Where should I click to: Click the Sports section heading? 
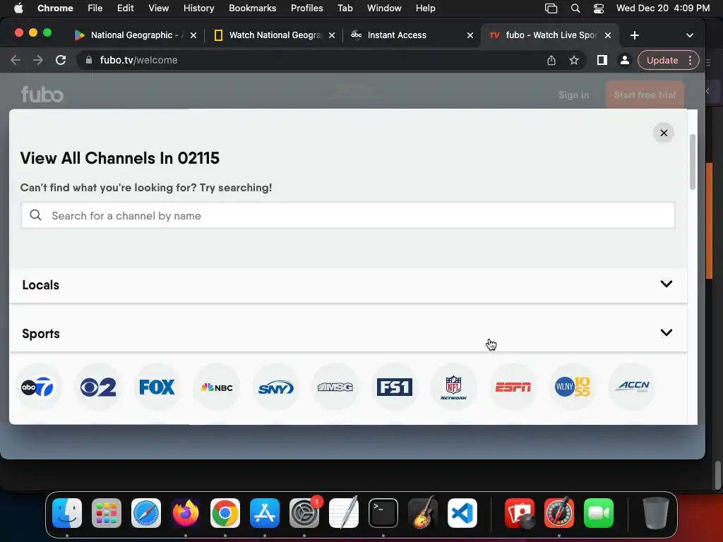[x=40, y=334]
